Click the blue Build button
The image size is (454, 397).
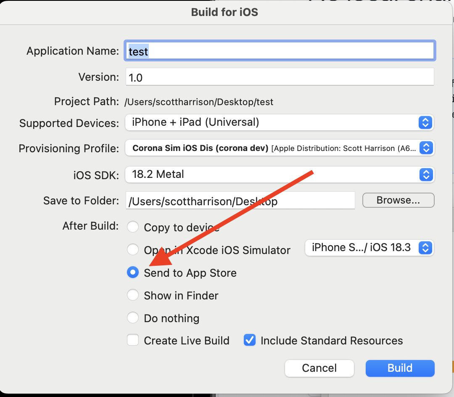click(x=400, y=368)
